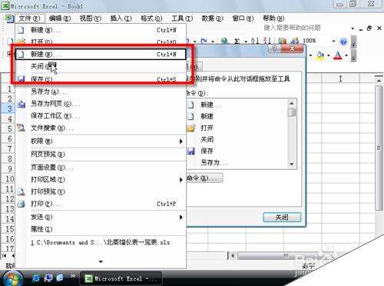Select row 3 header
This screenshot has width=384, height=286.
pyautogui.click(x=8, y=108)
